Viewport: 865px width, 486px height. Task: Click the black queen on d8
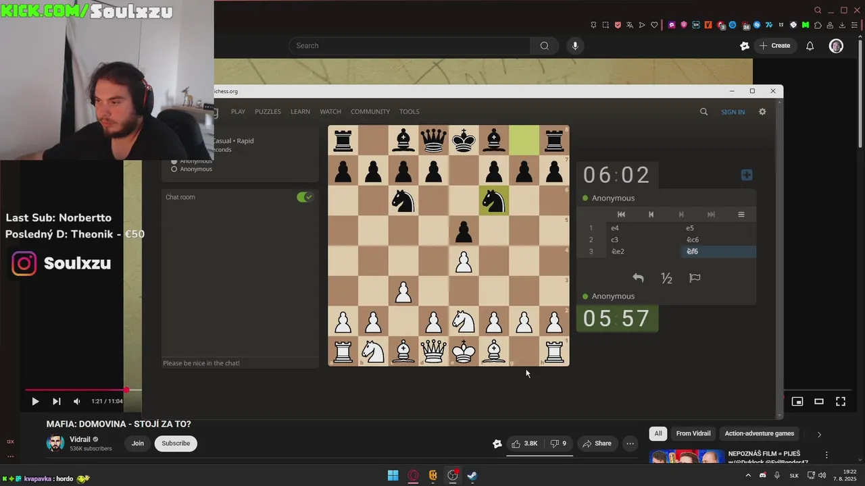433,140
